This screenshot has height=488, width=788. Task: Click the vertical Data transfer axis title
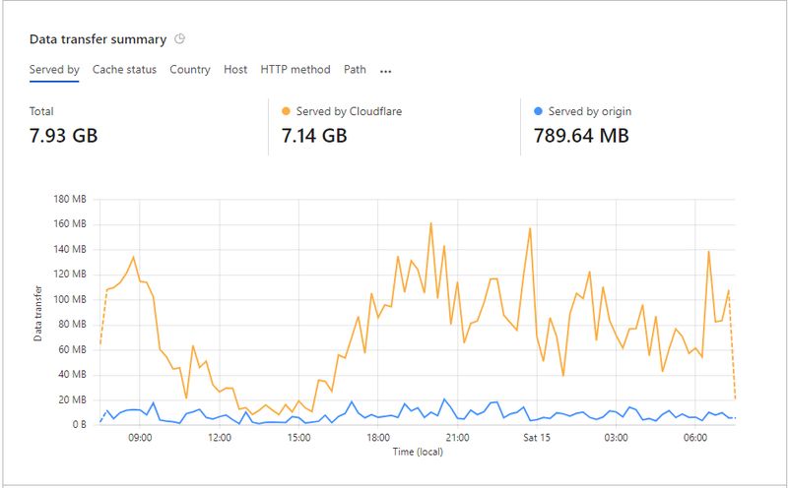click(x=37, y=313)
